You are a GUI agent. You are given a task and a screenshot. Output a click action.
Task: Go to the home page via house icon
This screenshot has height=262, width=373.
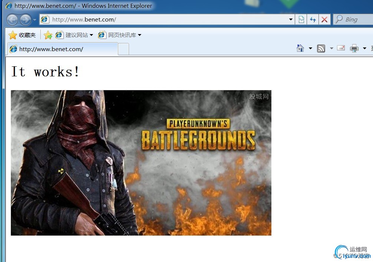click(300, 48)
